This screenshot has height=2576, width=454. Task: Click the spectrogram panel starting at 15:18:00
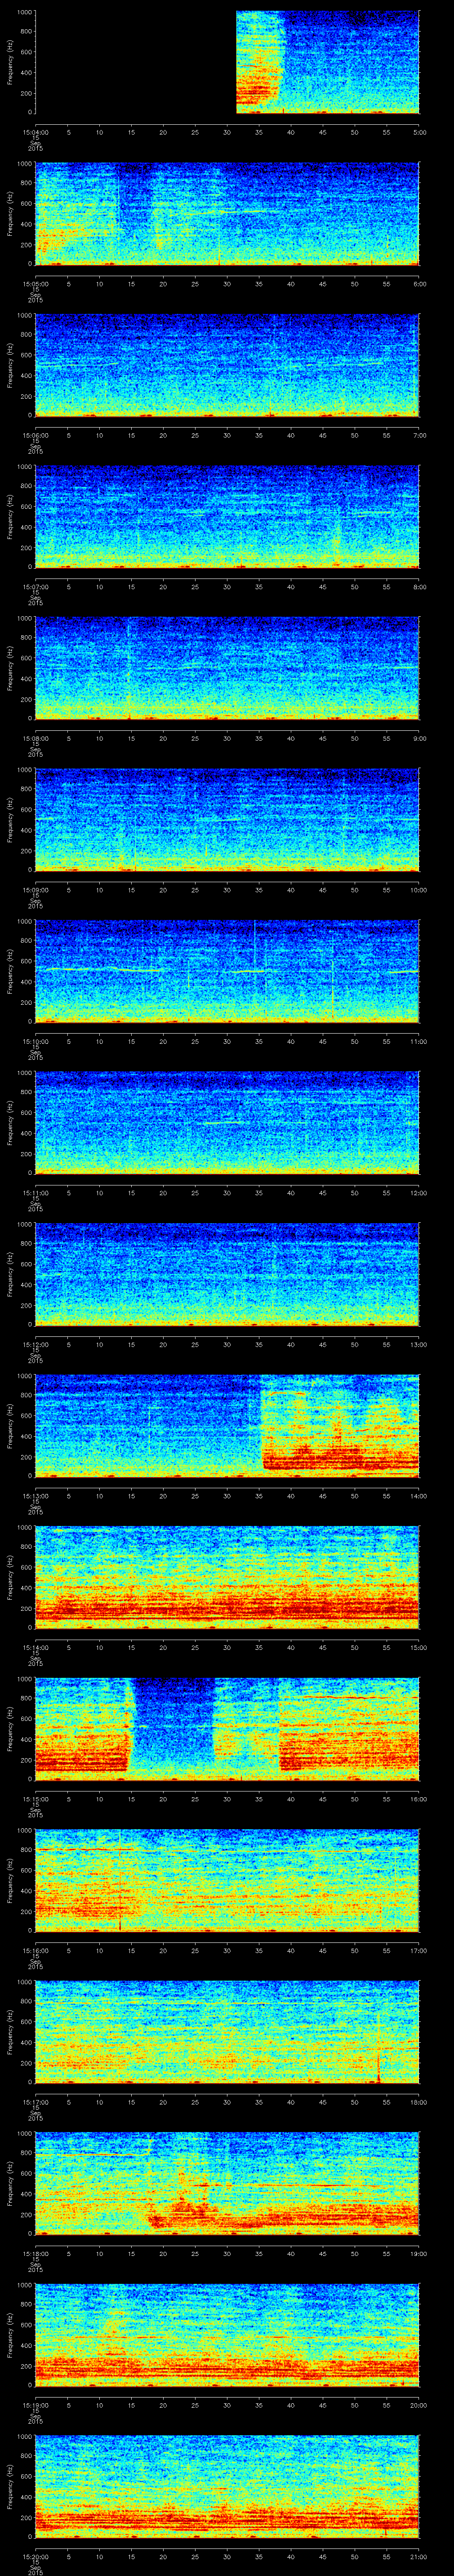click(227, 2183)
